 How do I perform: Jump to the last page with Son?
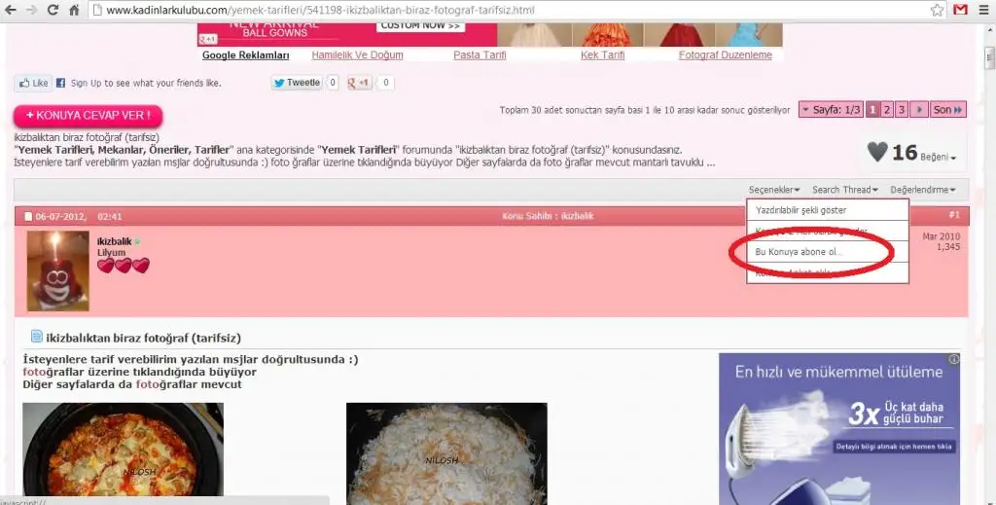[948, 110]
